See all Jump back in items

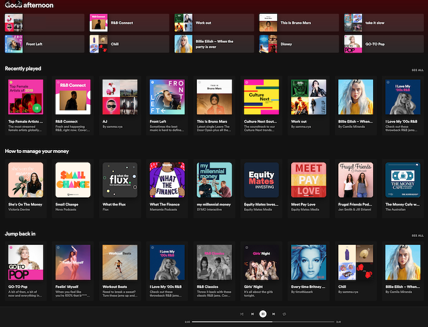[x=417, y=235]
